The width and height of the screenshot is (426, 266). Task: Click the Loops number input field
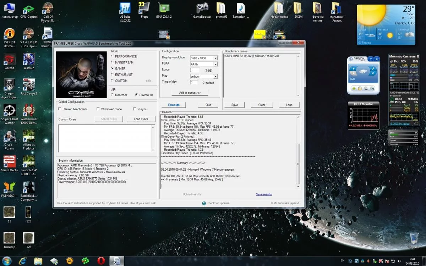(x=195, y=70)
